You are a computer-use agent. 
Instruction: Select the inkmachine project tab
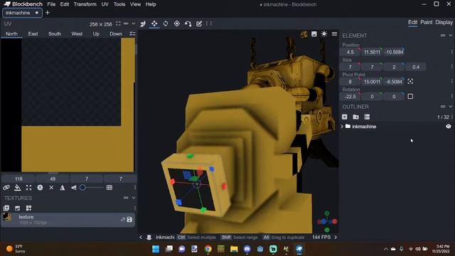pos(22,13)
